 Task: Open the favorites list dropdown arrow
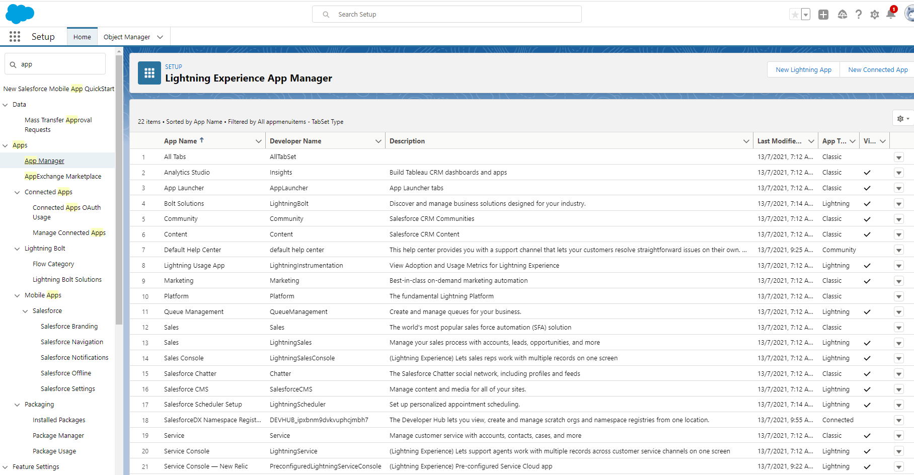806,15
